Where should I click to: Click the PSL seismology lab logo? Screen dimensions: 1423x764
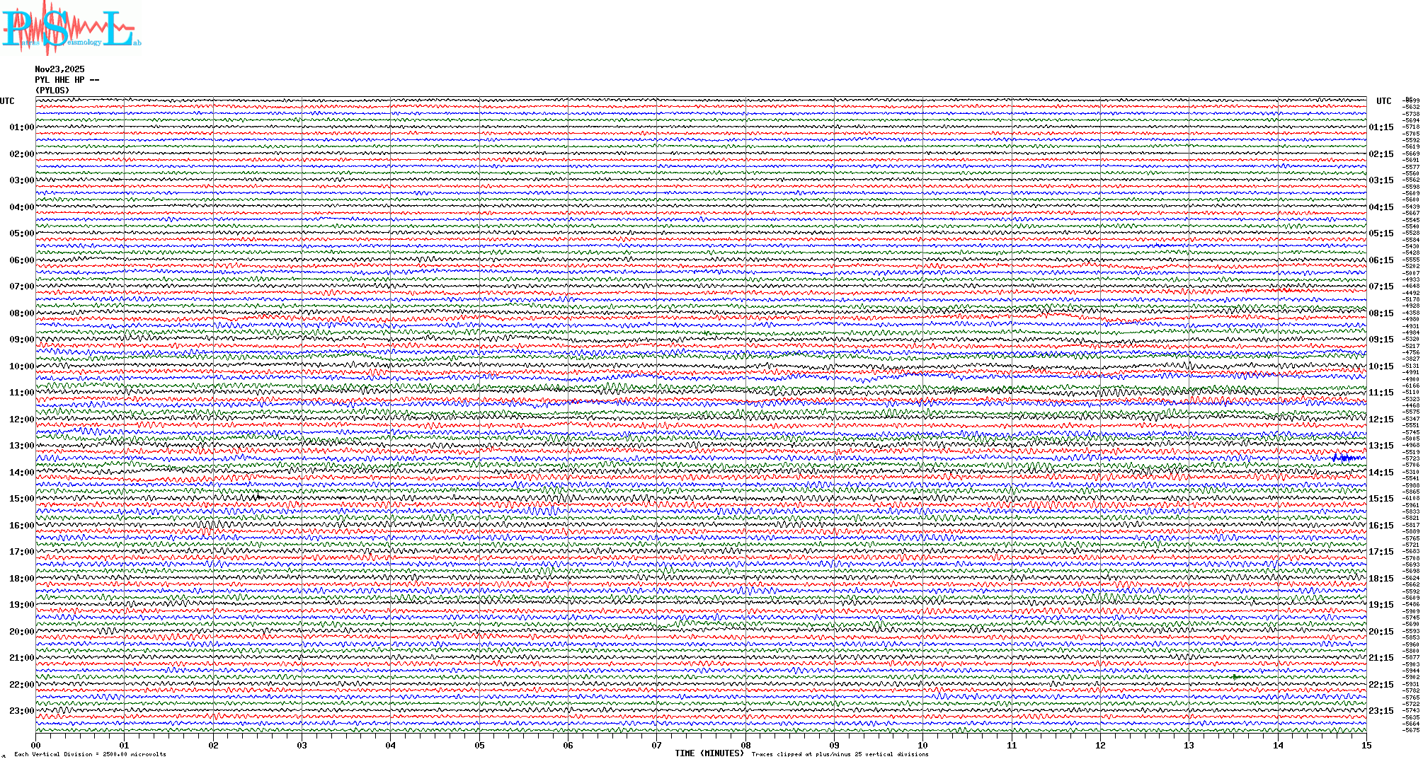tap(69, 28)
